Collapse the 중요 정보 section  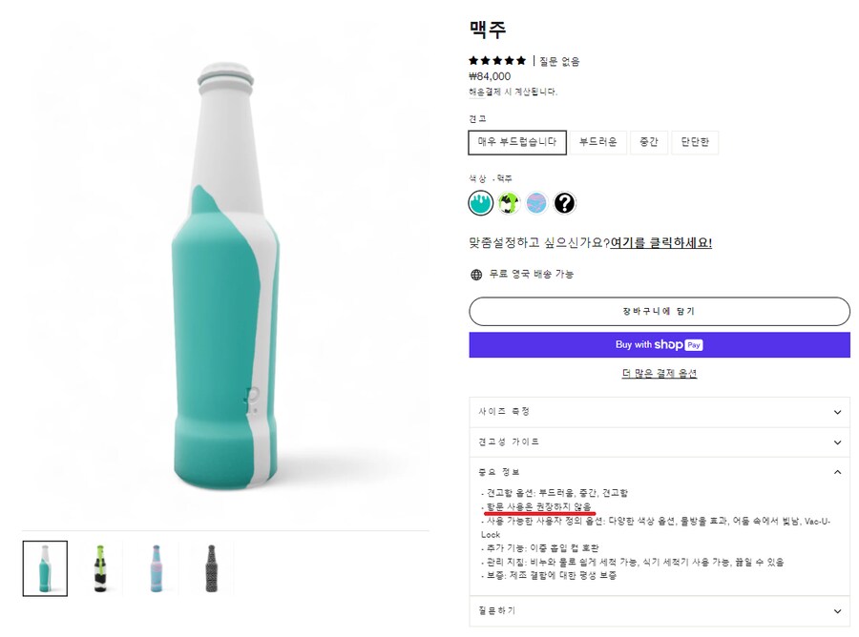659,472
